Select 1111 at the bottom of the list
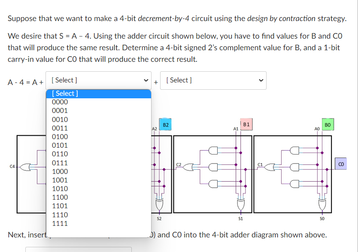The width and height of the screenshot is (358, 252). [x=61, y=223]
